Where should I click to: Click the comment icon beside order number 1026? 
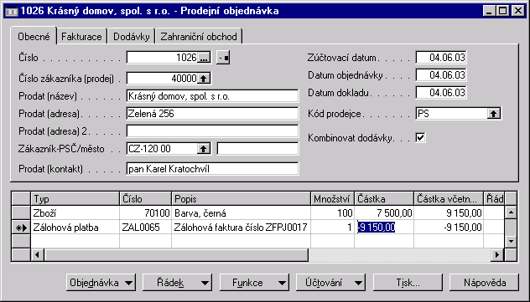click(223, 58)
